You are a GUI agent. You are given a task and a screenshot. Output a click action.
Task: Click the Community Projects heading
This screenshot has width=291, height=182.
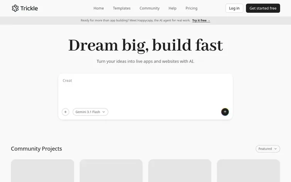[36, 149]
